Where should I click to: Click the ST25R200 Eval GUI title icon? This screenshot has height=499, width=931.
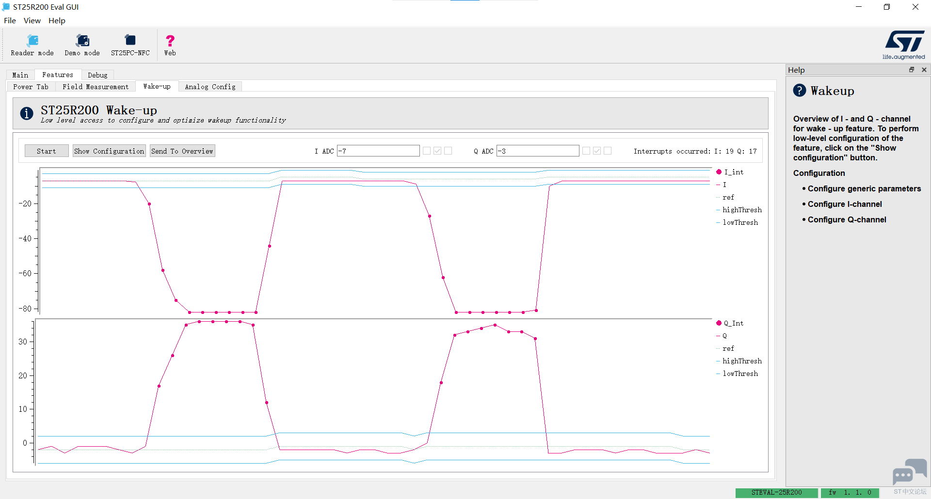(x=6, y=7)
